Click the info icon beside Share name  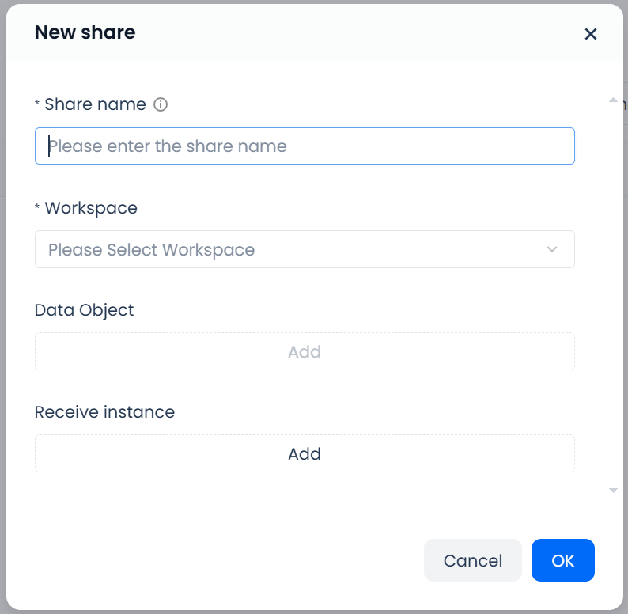coord(161,104)
